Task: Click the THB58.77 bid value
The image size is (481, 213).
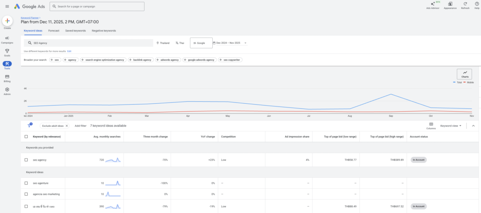Action: 350,160
